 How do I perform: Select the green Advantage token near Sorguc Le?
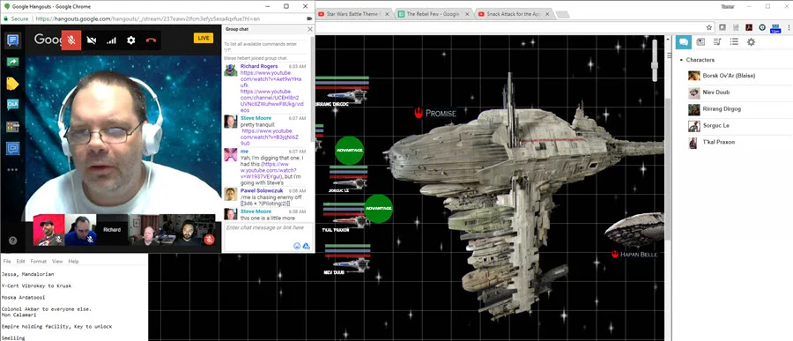coord(350,151)
